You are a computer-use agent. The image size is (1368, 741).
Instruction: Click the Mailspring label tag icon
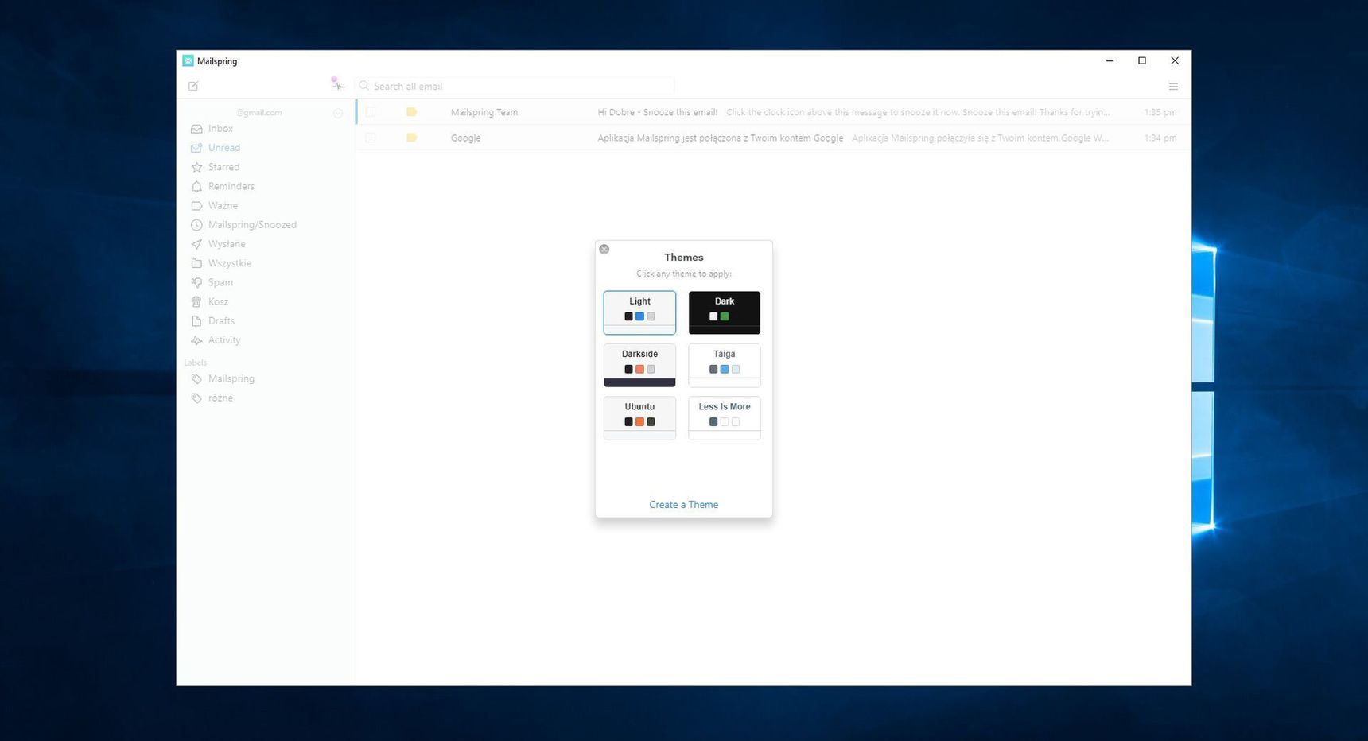pos(196,378)
